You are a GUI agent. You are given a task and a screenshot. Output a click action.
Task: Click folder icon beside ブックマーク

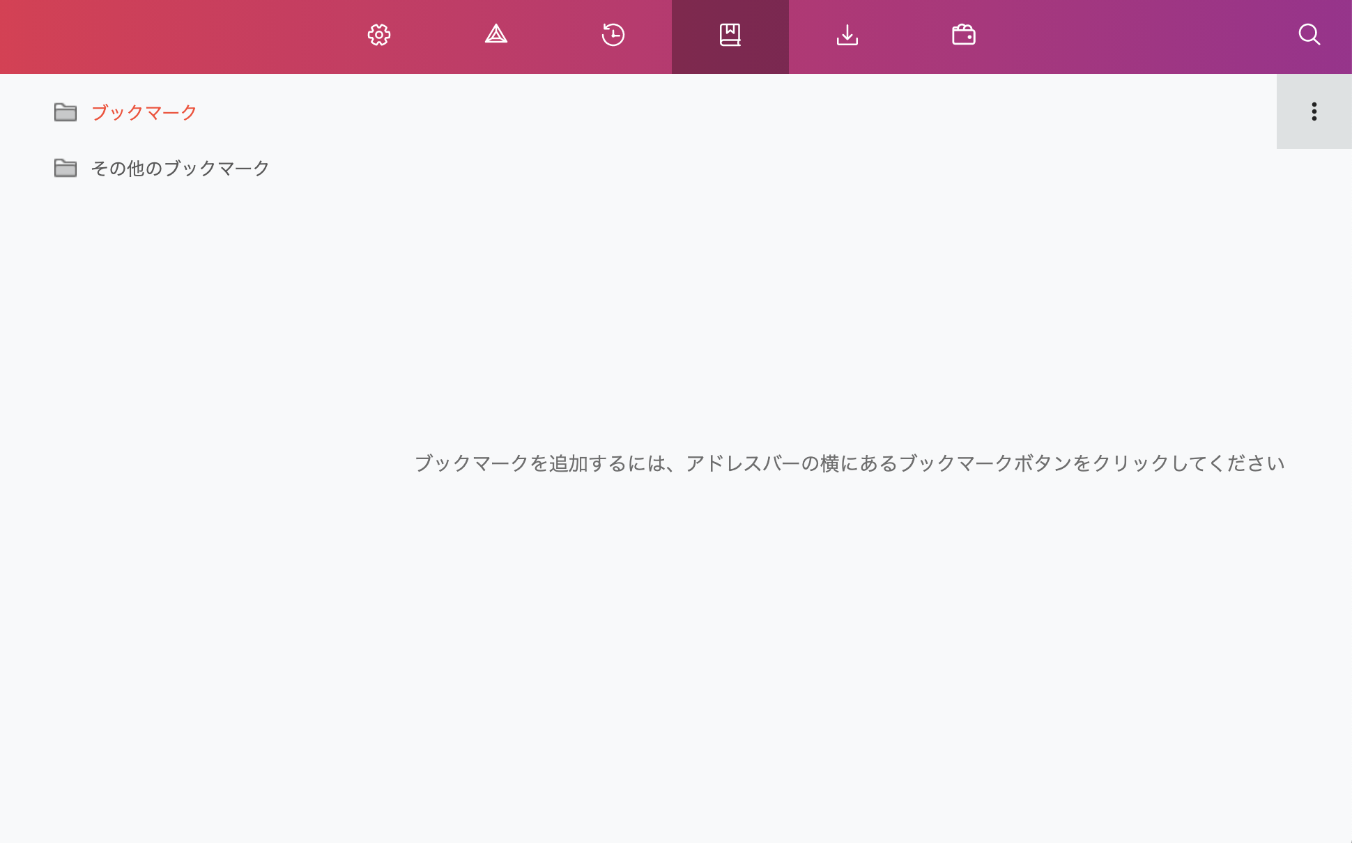tap(66, 112)
